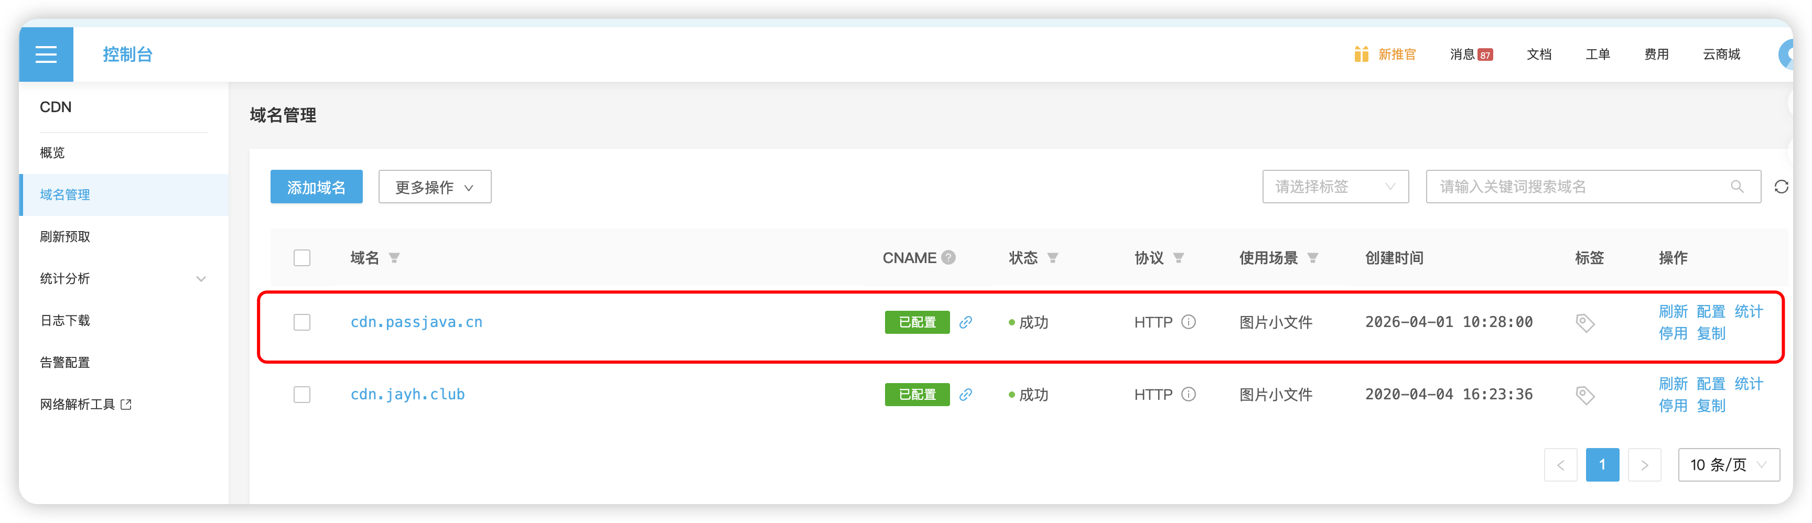Viewport: 1812px width, 523px height.
Task: Open 日志下载 in the sidebar
Action: [x=64, y=321]
